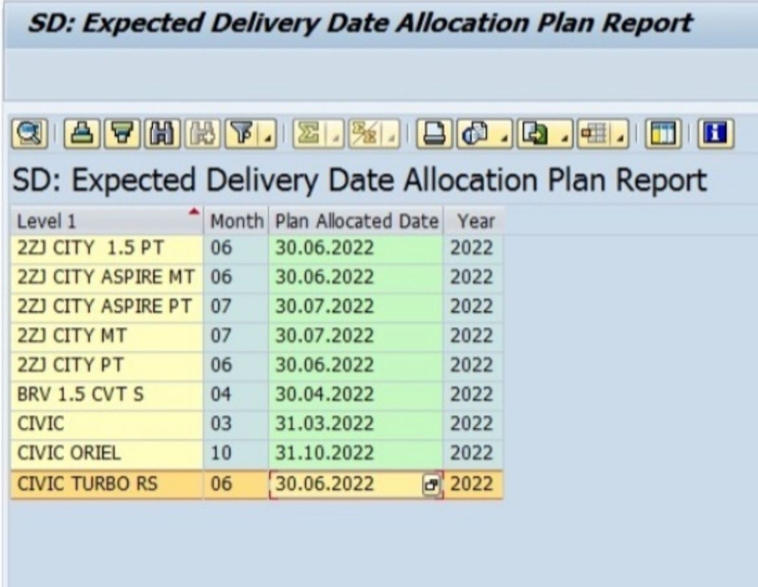Viewport: 758px width, 587px height.
Task: Click the Year column header
Action: click(474, 221)
